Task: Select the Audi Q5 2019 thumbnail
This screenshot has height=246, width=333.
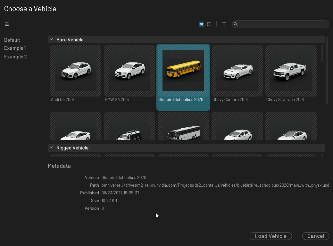Action: pos(75,71)
